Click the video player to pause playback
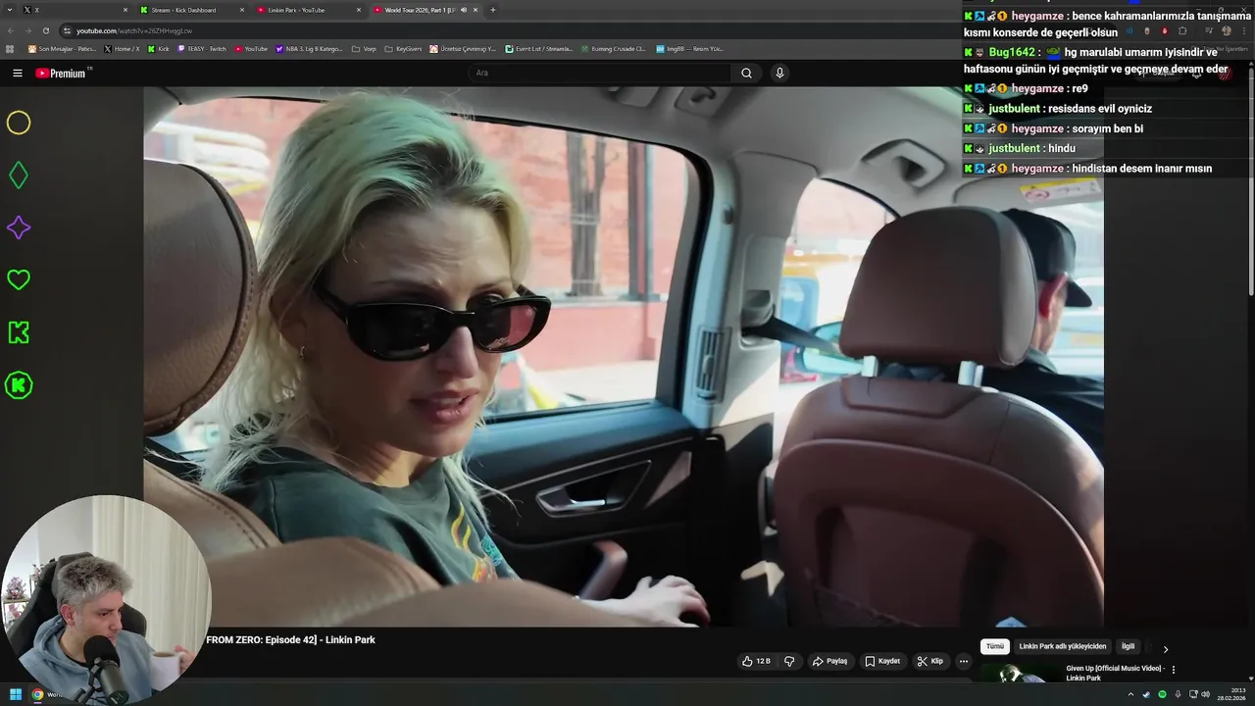1255x706 pixels. pos(624,356)
